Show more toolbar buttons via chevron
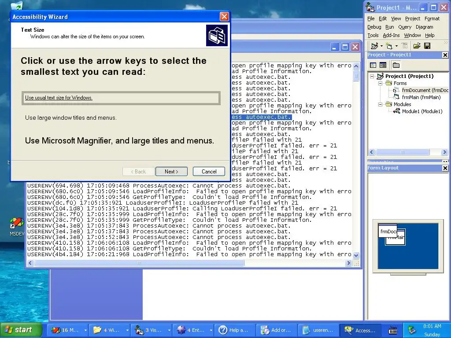451x338 pixels. click(446, 43)
